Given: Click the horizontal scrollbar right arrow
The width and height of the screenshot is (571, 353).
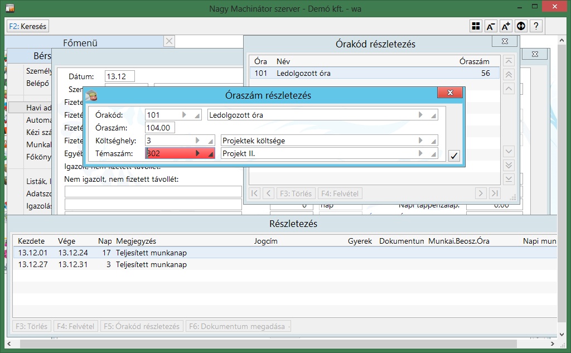Looking at the screenshot, I should 553,344.
